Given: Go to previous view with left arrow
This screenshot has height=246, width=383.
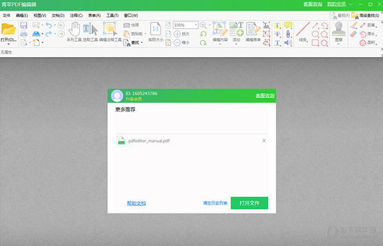Looking at the screenshot, I should click(61, 25).
